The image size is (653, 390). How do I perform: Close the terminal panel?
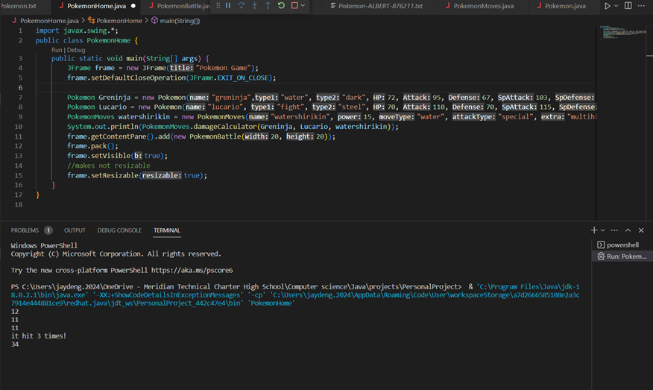(x=641, y=230)
